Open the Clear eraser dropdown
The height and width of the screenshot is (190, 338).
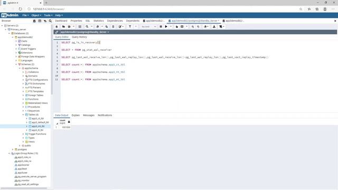206,26
